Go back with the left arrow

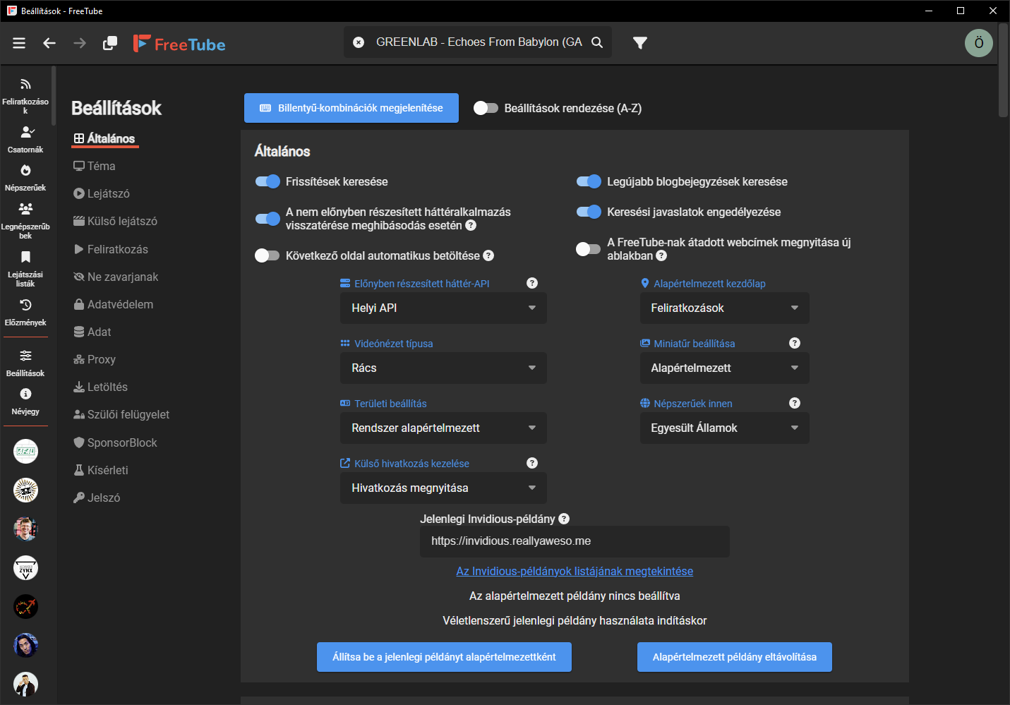point(49,43)
